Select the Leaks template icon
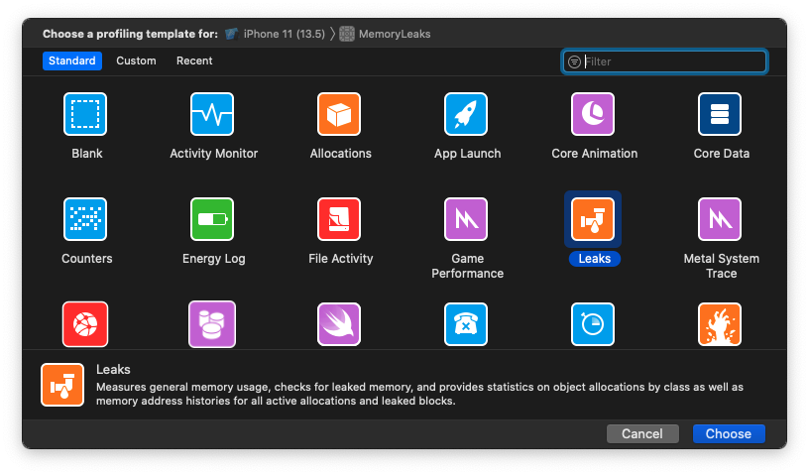Image resolution: width=809 pixels, height=475 pixels. (593, 219)
